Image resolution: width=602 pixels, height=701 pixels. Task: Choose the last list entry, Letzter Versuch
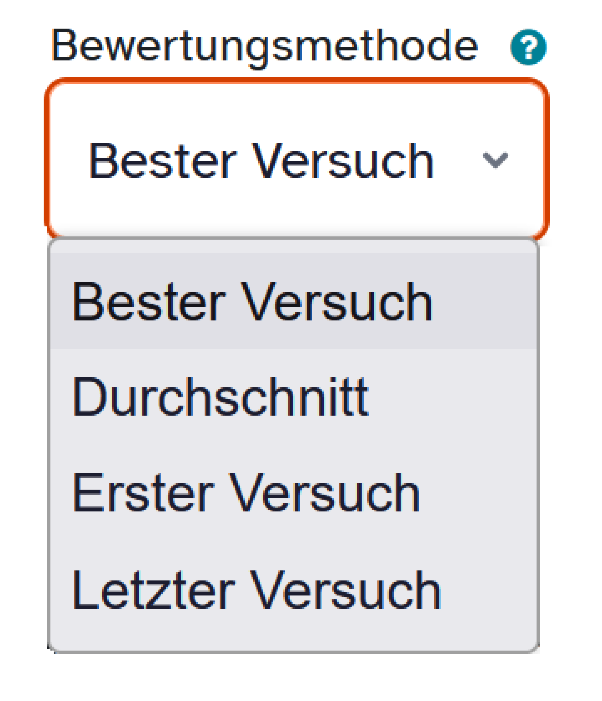click(x=256, y=590)
